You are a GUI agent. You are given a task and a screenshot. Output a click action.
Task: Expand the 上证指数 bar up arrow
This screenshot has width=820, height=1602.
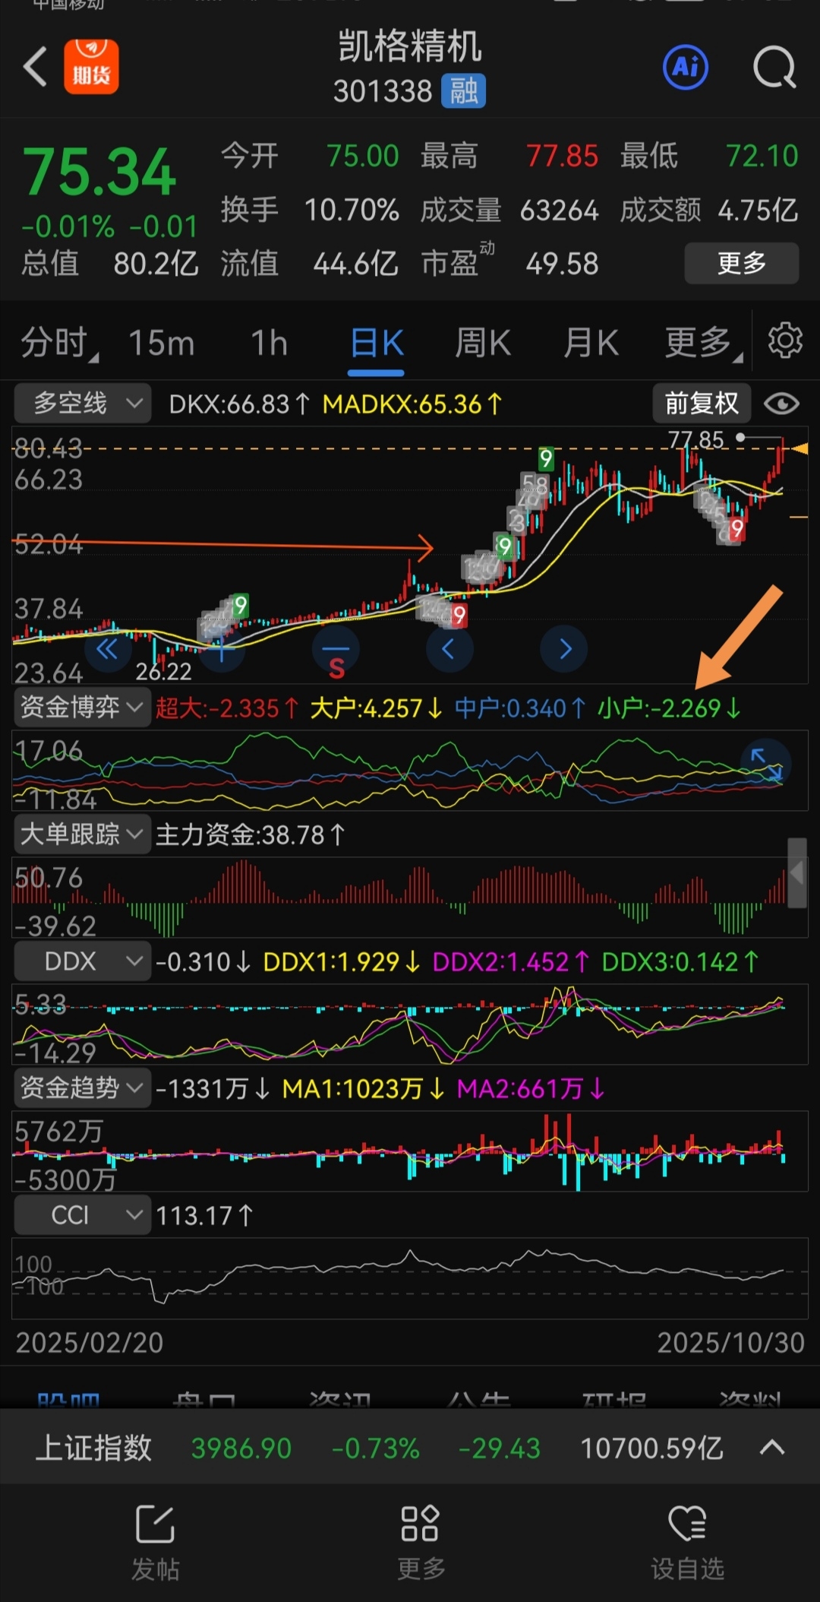tap(772, 1448)
